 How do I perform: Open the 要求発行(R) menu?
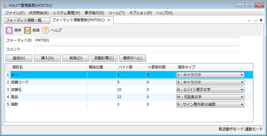click(94, 13)
